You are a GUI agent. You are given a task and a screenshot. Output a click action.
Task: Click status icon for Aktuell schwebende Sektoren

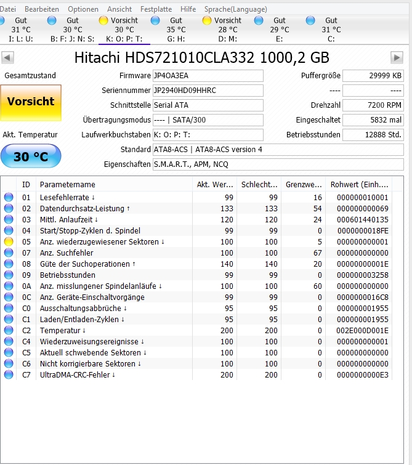(x=9, y=352)
